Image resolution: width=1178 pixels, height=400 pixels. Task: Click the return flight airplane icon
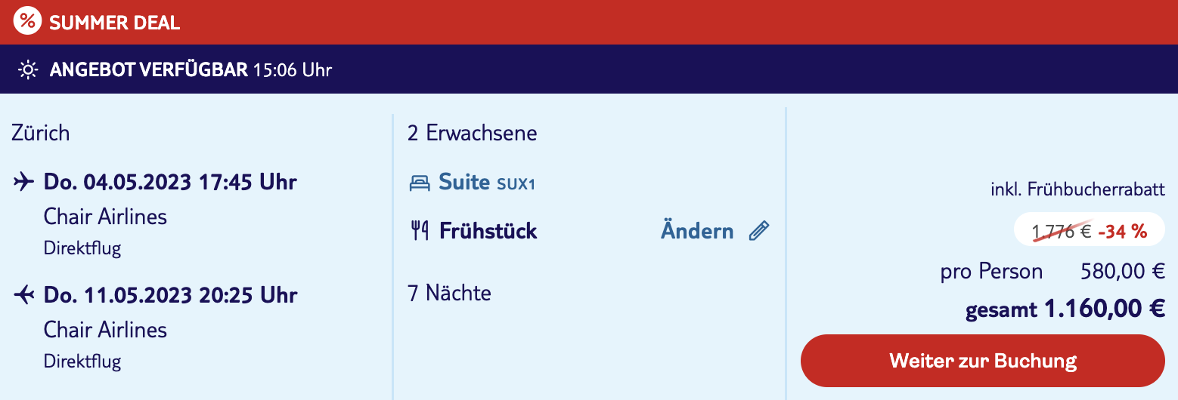pos(24,295)
